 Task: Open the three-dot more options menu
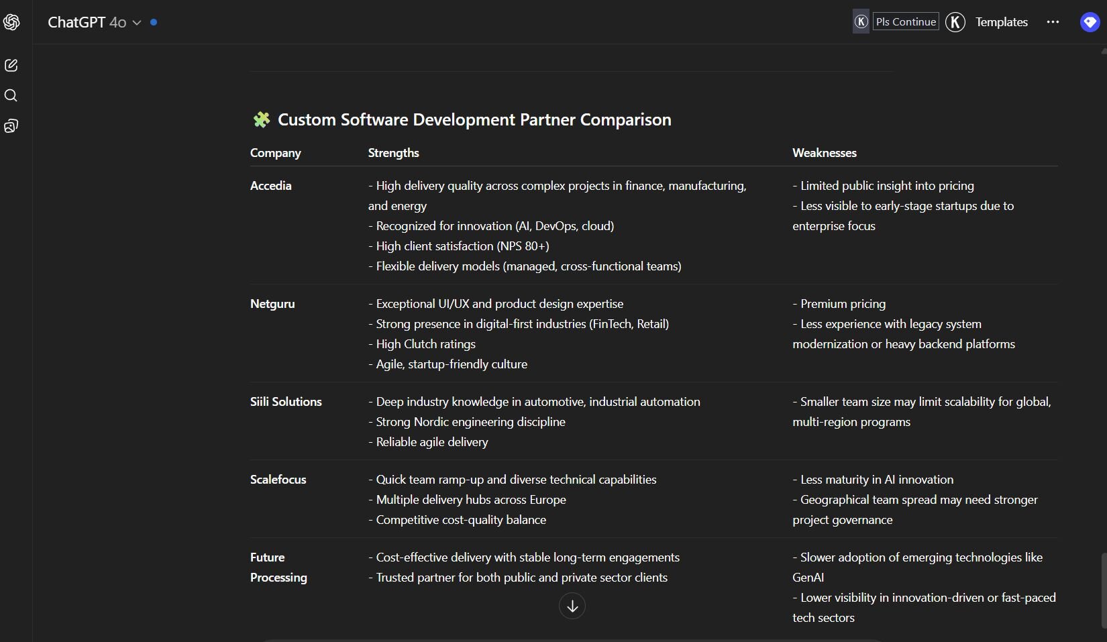coord(1053,22)
